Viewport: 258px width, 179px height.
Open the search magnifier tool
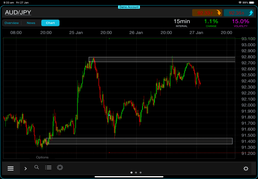(37, 167)
